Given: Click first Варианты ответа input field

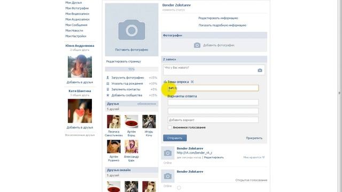Looking at the screenshot, I should [213, 102].
